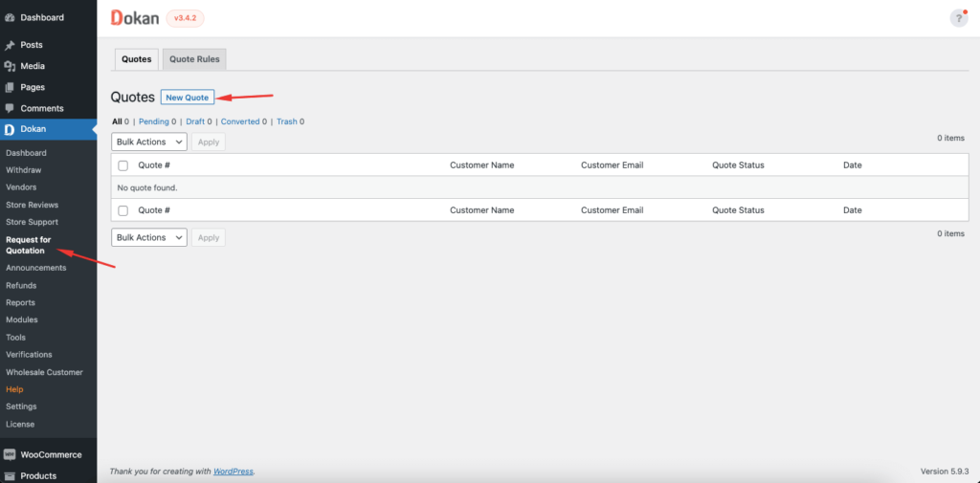
Task: Click the Posts pin icon
Action: click(10, 45)
